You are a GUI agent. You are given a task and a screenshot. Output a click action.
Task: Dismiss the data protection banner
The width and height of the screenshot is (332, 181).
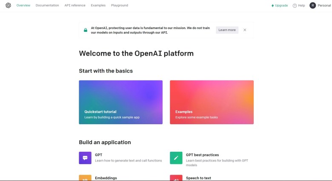245,30
